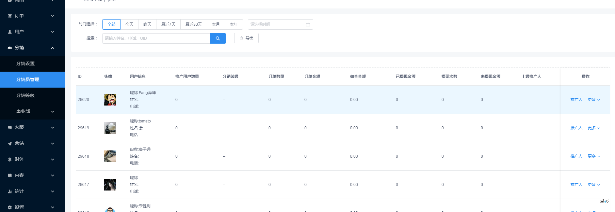Select the 本月 time filter
This screenshot has width=615, height=212.
216,24
